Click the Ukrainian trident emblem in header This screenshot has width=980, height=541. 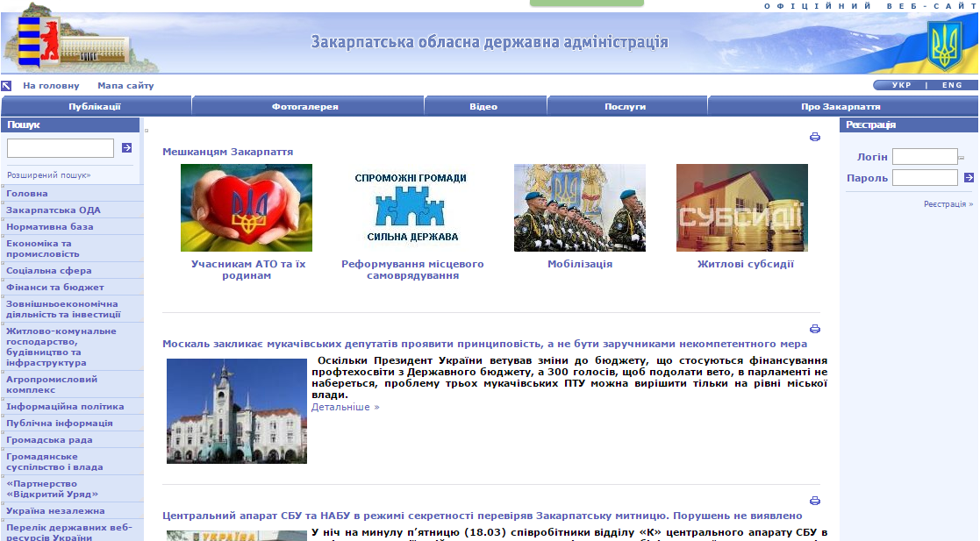click(945, 46)
